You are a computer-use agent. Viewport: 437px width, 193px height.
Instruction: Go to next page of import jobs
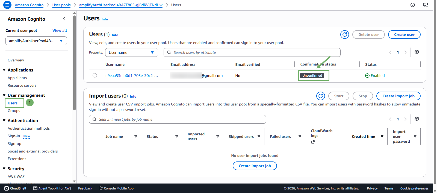click(406, 119)
